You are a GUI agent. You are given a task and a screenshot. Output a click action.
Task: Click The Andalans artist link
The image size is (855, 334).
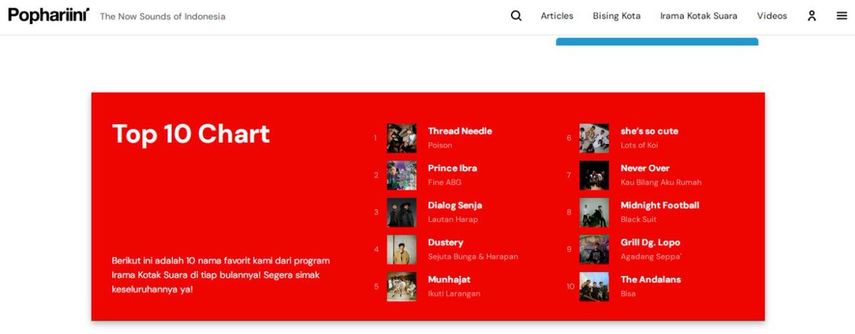(x=651, y=279)
